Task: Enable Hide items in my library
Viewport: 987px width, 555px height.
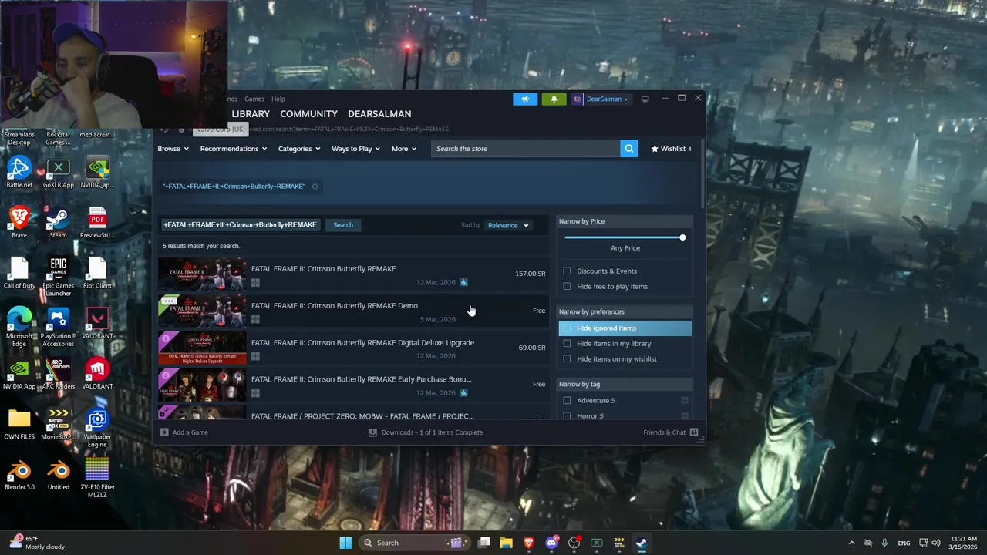Action: coord(568,344)
